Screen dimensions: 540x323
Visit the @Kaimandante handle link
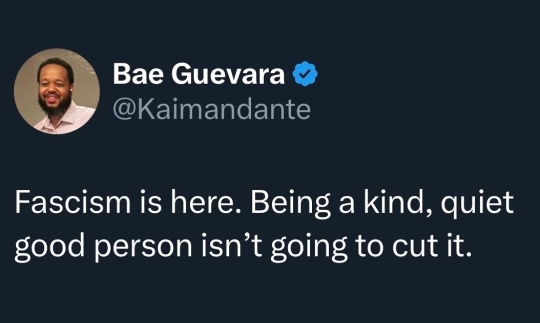[212, 109]
